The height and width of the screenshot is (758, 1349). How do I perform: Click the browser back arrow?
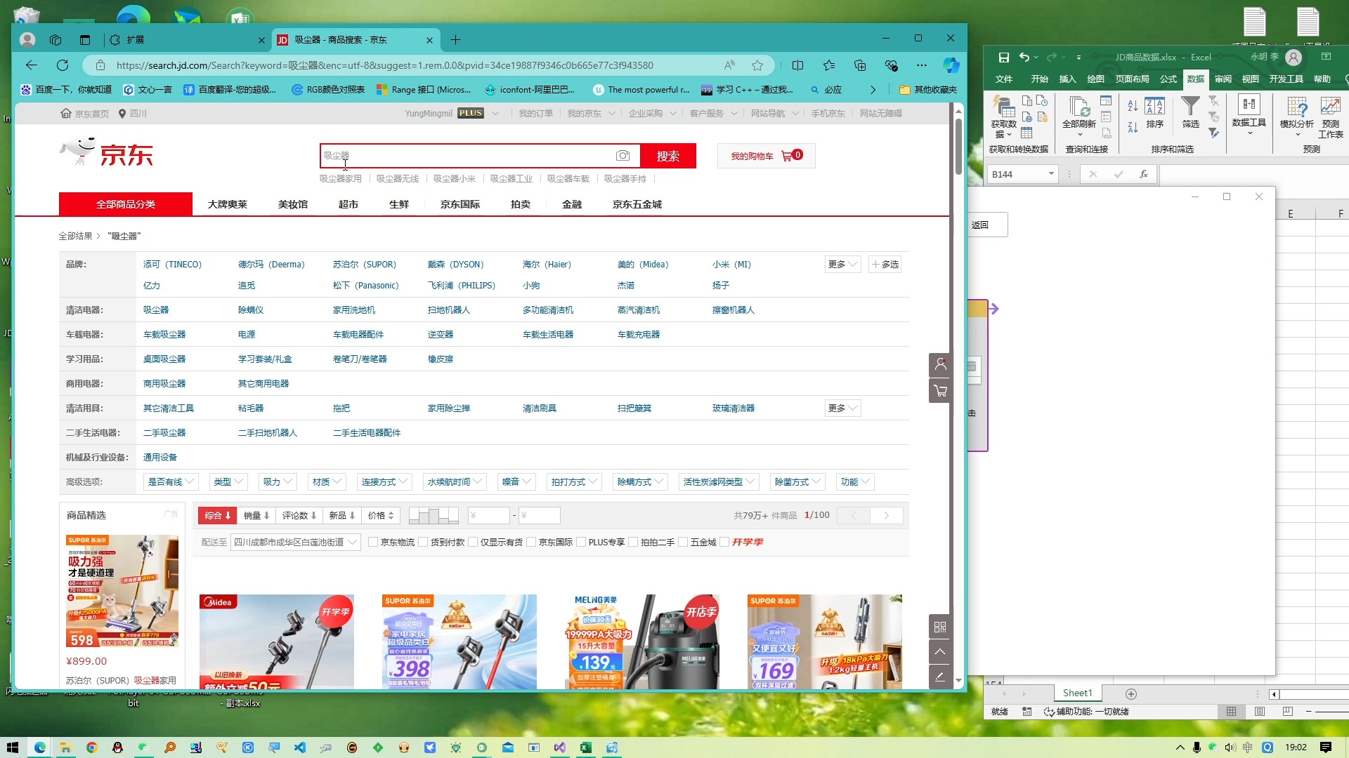(x=32, y=65)
